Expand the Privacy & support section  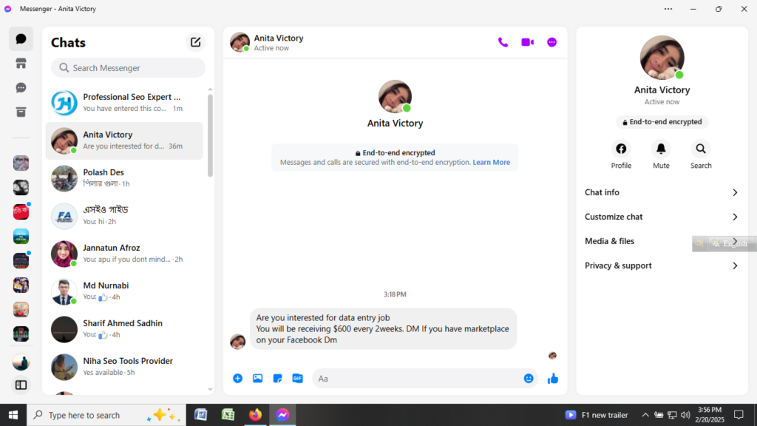(x=662, y=266)
